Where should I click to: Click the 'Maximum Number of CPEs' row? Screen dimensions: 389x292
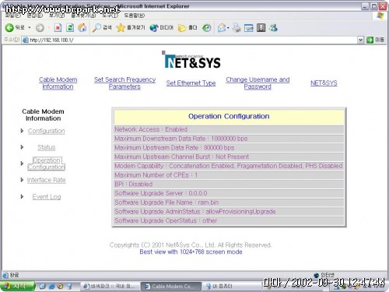pos(229,175)
